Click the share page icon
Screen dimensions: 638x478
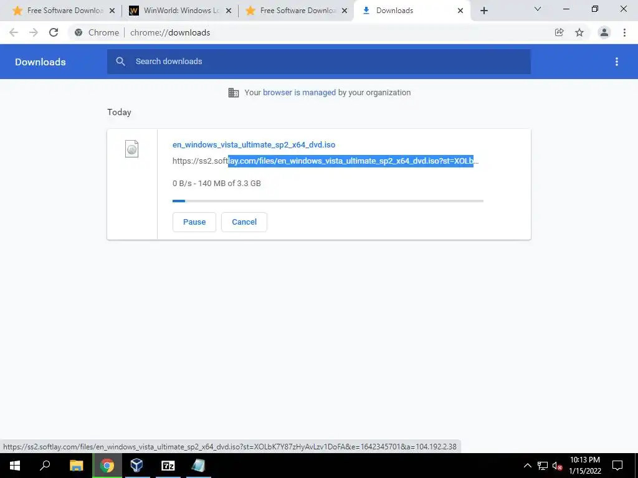click(x=559, y=32)
